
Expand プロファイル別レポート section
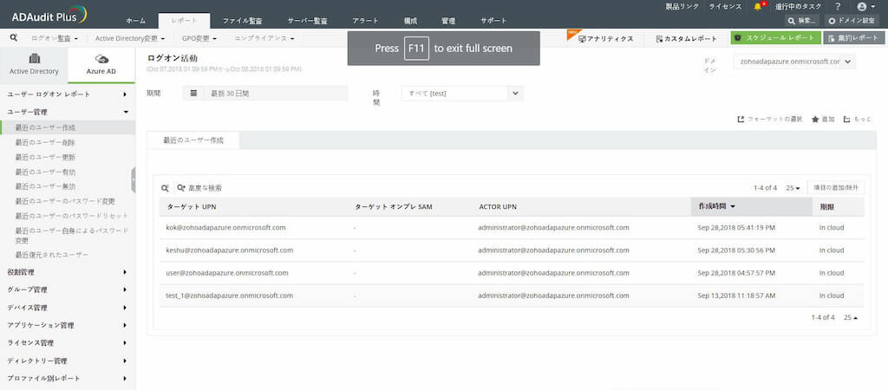point(68,378)
